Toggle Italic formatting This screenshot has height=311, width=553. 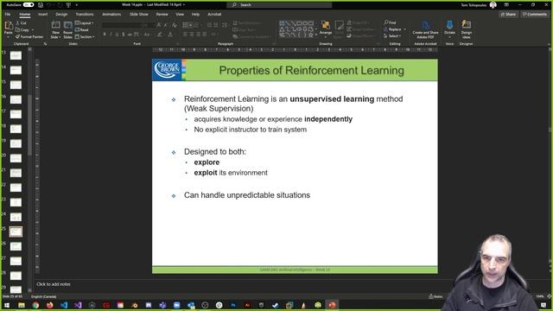(111, 35)
